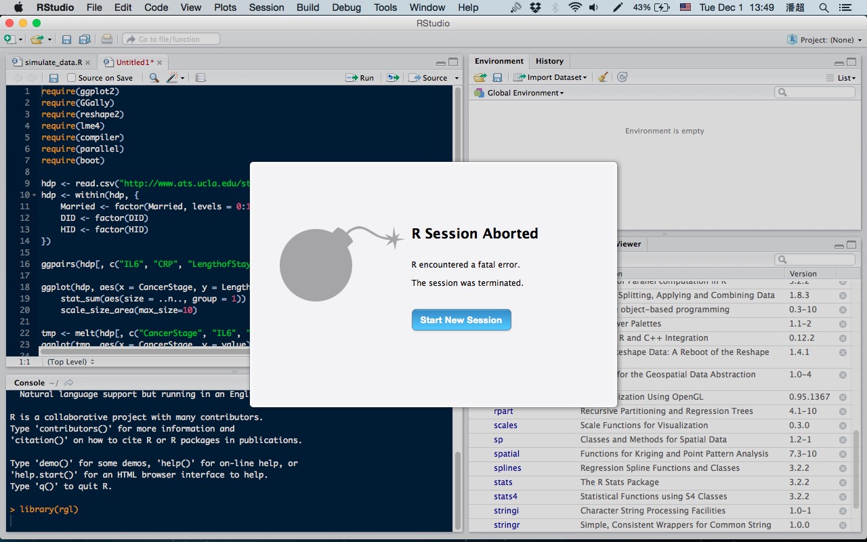This screenshot has height=542, width=867.
Task: Click the Source button in the editor
Action: [x=429, y=78]
